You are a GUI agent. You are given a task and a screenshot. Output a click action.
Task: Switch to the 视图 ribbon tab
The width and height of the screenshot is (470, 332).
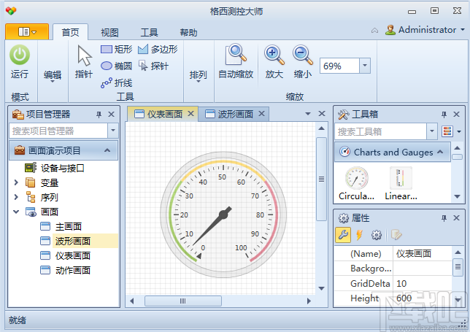coord(109,32)
